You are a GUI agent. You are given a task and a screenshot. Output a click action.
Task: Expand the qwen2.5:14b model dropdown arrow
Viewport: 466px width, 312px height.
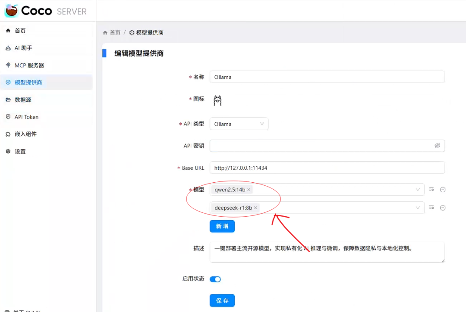coord(418,189)
